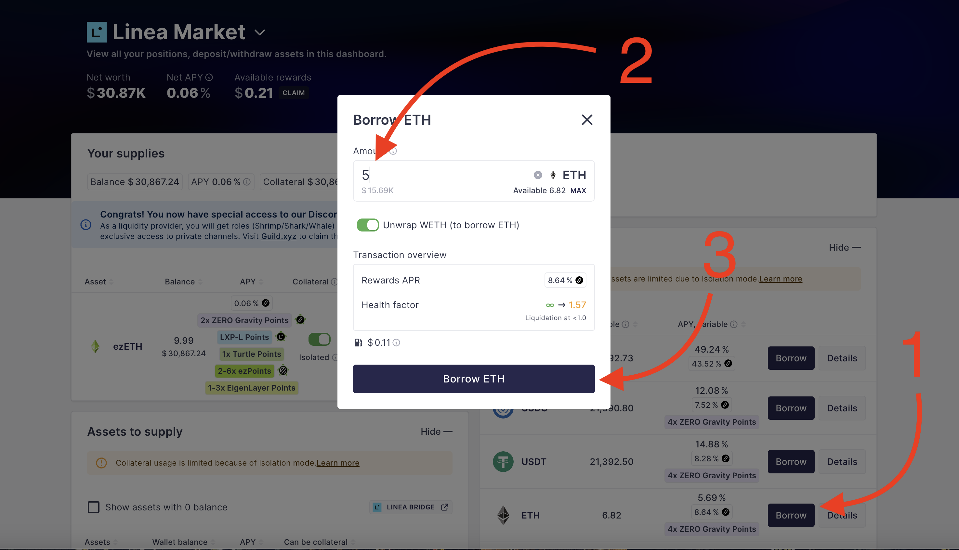Collapse Assets to supply with Hide
The image size is (959, 550).
[x=436, y=431]
